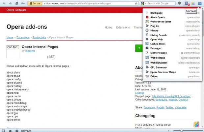The image size is (204, 132).
Task: Open History Search menu entry
Action: point(172,35)
